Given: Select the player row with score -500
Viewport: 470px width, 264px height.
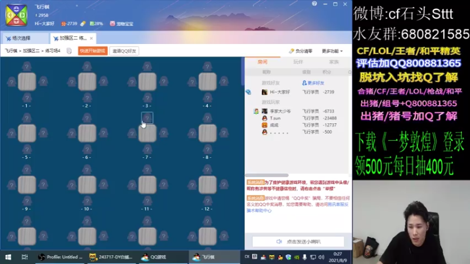Looking at the screenshot, I should coord(298,132).
